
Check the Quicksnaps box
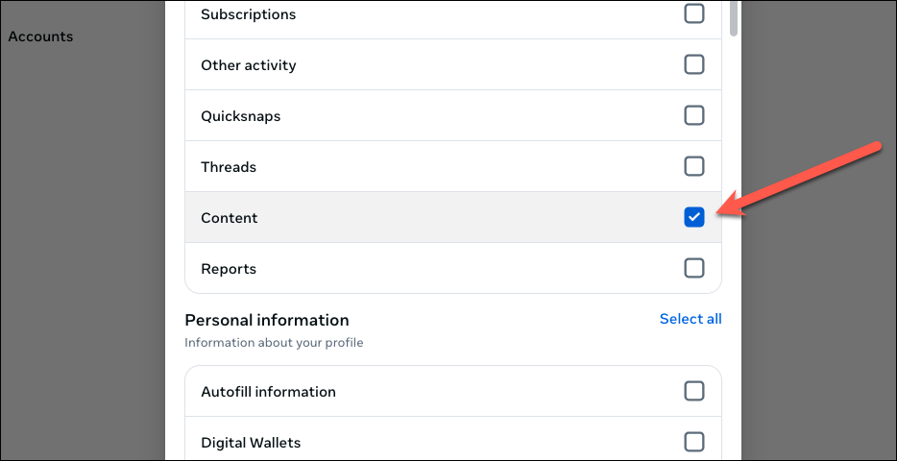[x=693, y=116]
